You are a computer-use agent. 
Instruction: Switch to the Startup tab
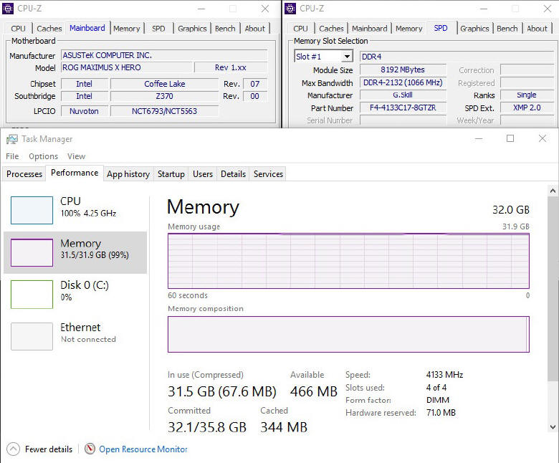point(171,174)
